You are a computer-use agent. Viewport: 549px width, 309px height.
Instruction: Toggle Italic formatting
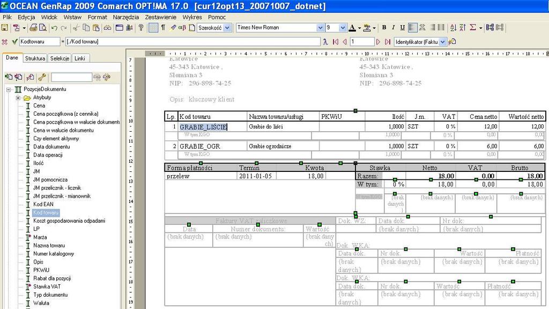click(393, 28)
